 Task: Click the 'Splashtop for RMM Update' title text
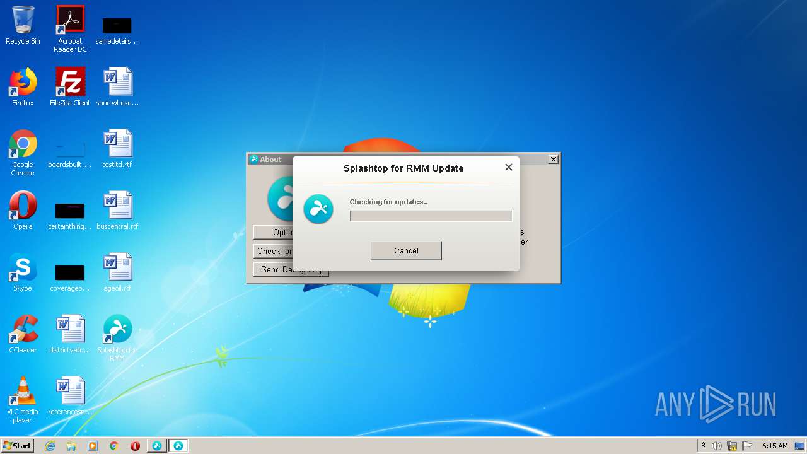coord(403,168)
